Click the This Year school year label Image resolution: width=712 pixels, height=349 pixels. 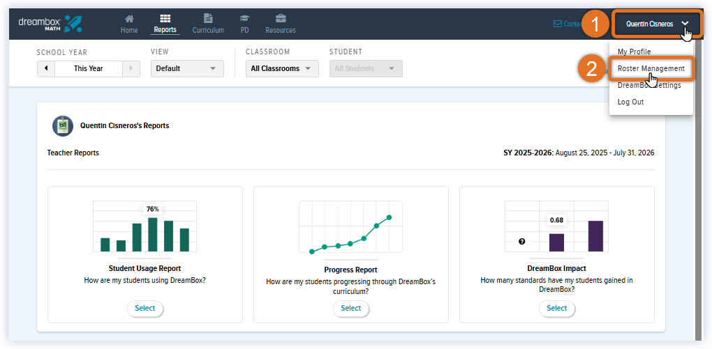coord(89,68)
